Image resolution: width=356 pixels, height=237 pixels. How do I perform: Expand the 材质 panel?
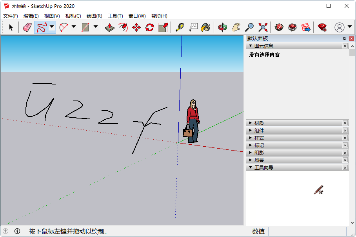pos(251,123)
